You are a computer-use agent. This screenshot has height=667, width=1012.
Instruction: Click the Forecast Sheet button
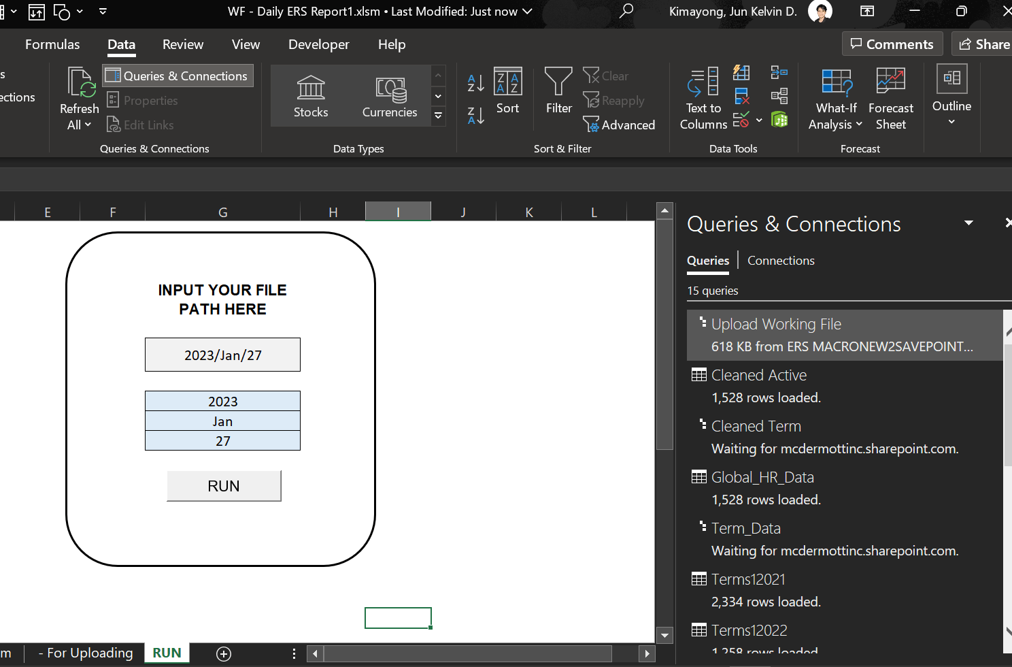(890, 99)
